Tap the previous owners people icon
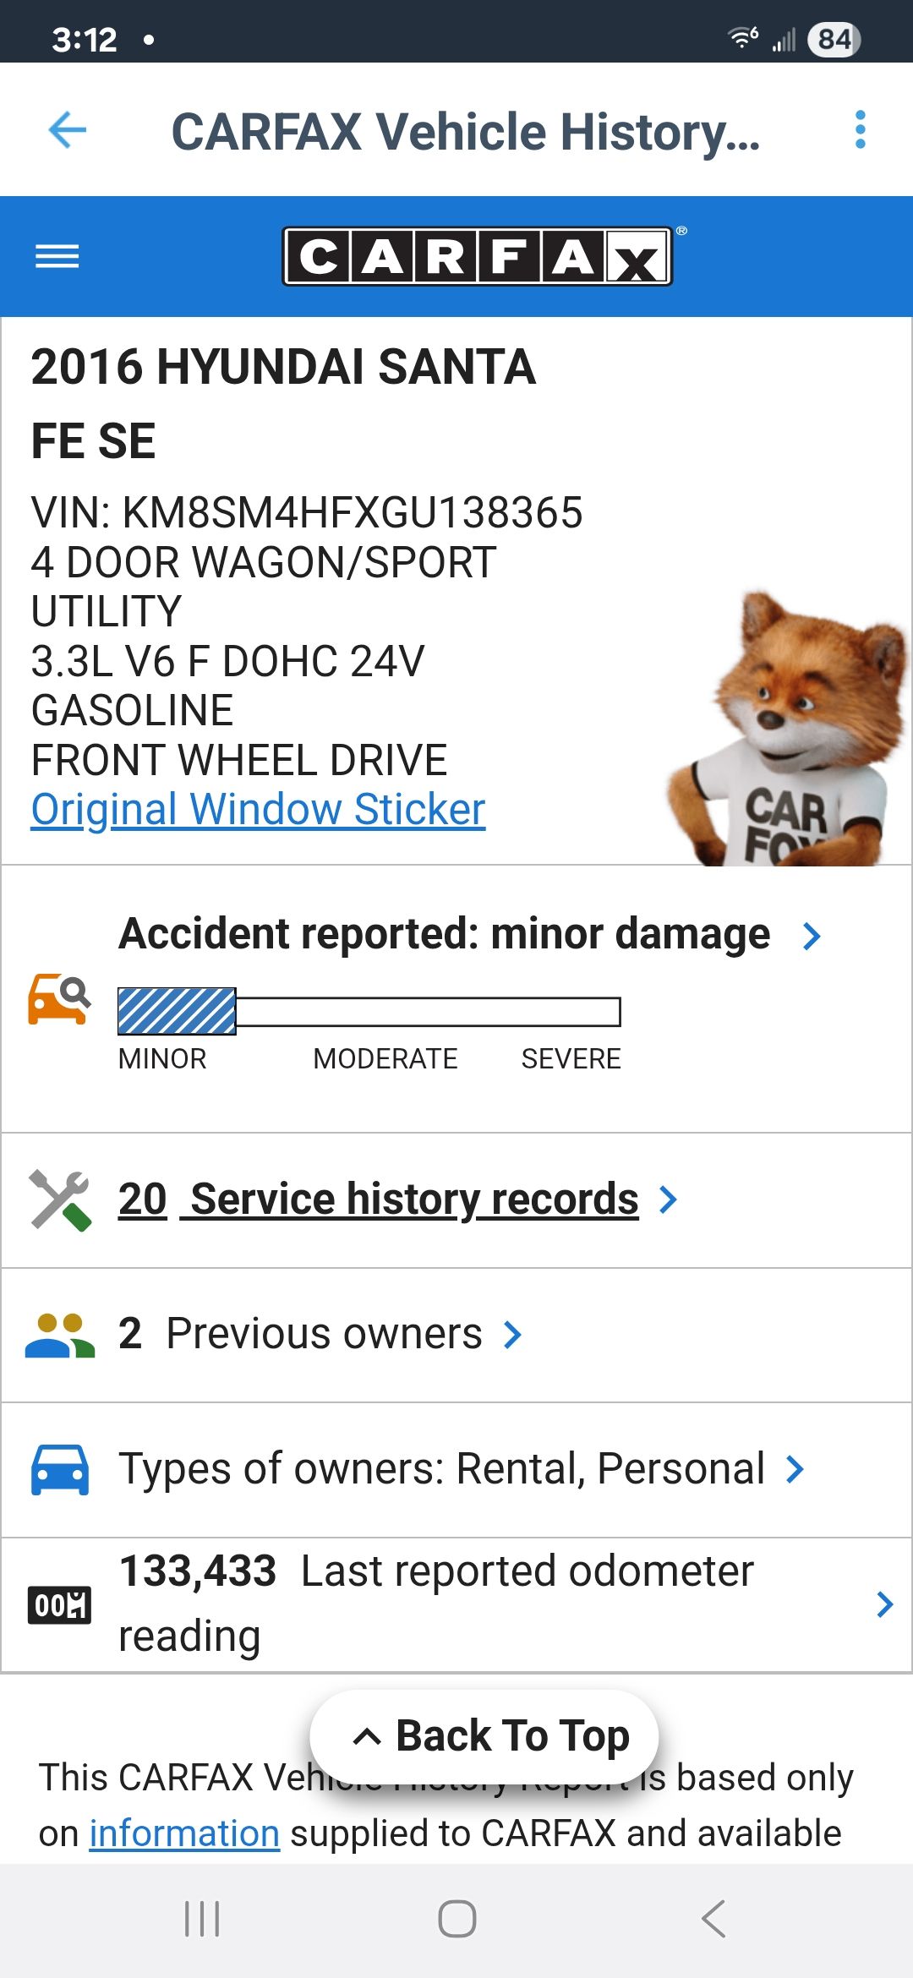913x1978 pixels. [59, 1336]
